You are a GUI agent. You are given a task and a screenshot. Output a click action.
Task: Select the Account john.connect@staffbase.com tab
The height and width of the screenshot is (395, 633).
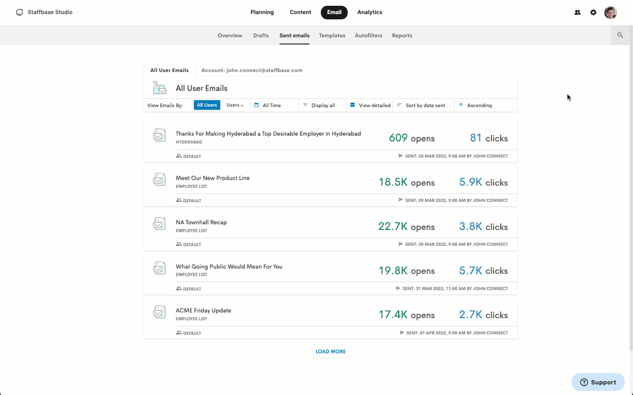[252, 70]
